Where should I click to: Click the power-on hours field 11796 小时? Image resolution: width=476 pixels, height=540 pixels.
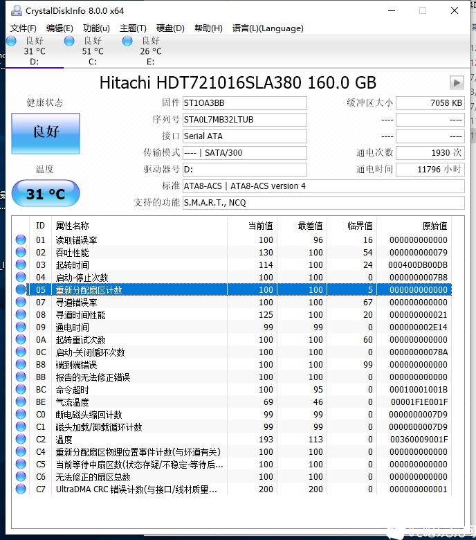click(x=430, y=169)
